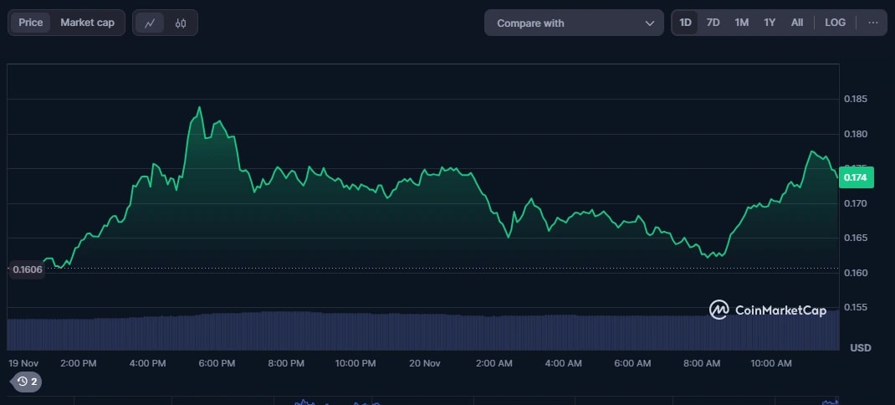Click the volume bars below the chart

tap(418, 331)
